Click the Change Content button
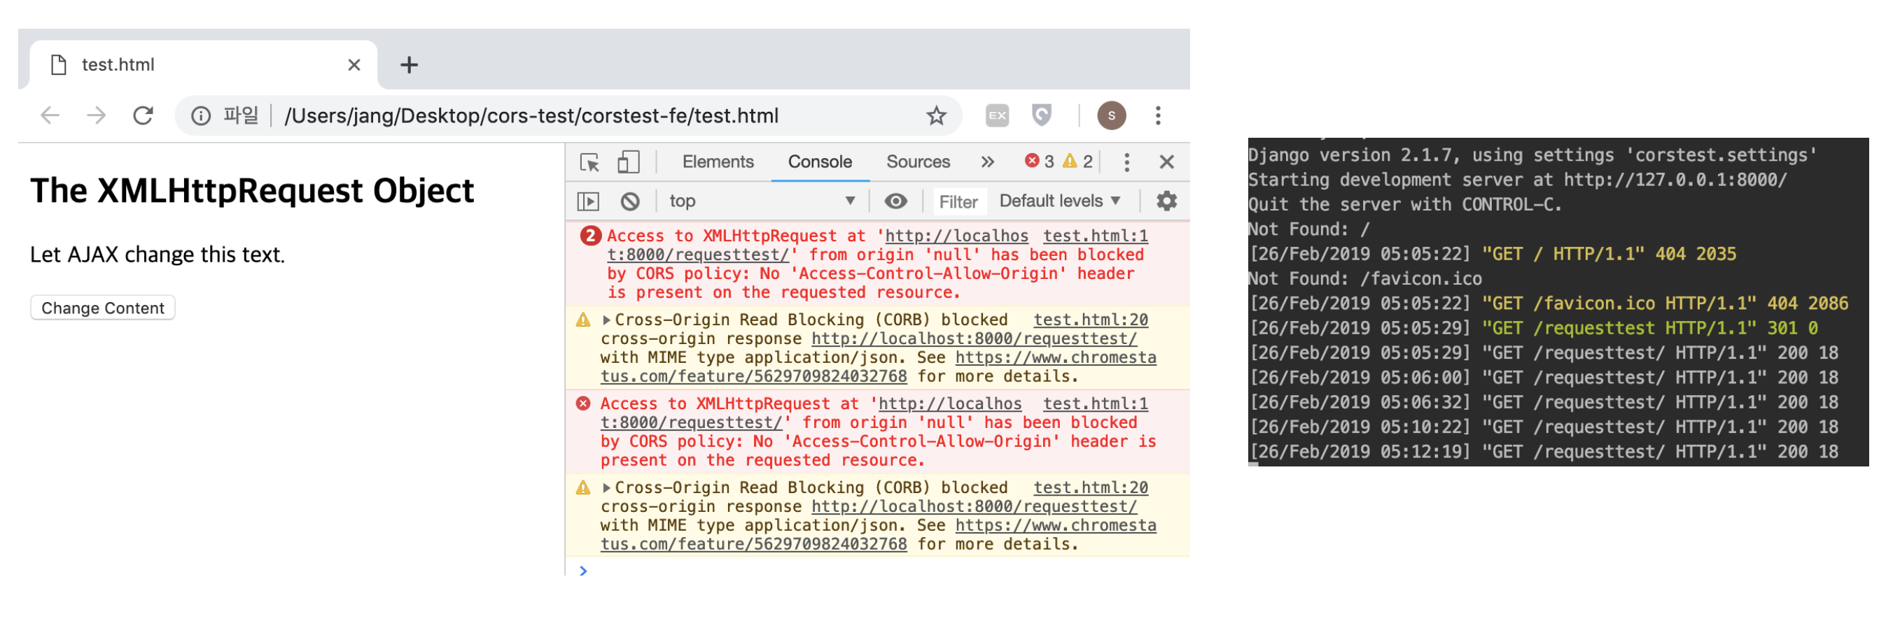This screenshot has height=621, width=1900. coord(102,308)
